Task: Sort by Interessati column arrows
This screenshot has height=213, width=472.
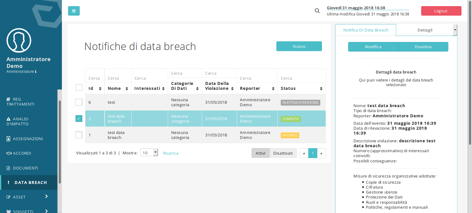Action: [x=163, y=89]
